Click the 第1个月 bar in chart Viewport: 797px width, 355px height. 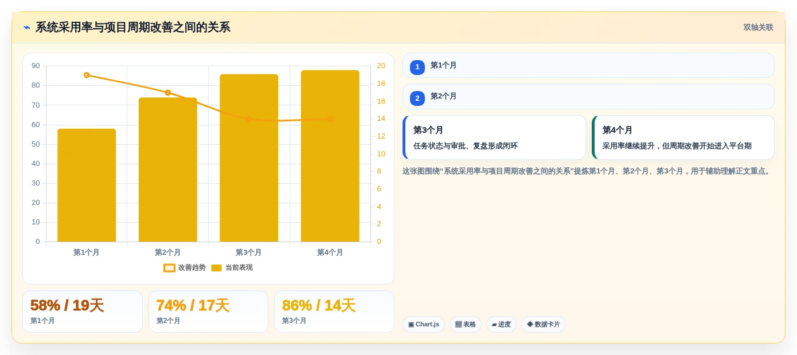tap(87, 185)
